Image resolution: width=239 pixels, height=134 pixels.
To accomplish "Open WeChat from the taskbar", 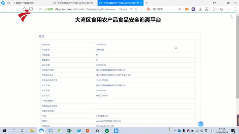I will (60, 131).
